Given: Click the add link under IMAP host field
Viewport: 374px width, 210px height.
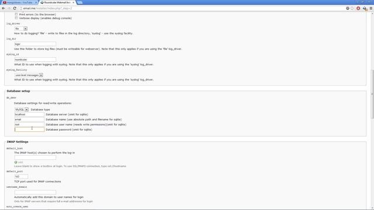Looking at the screenshot, I should click(21, 162).
